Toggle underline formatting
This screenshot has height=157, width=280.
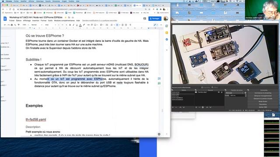click(77, 25)
